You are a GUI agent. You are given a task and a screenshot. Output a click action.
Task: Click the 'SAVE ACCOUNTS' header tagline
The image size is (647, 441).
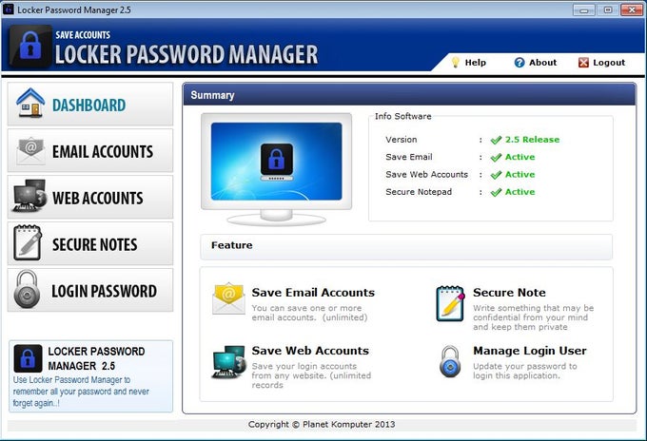tap(83, 35)
